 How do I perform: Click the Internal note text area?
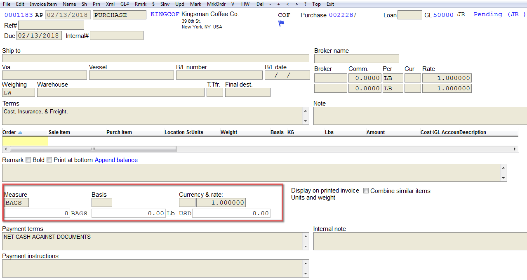tap(420, 241)
